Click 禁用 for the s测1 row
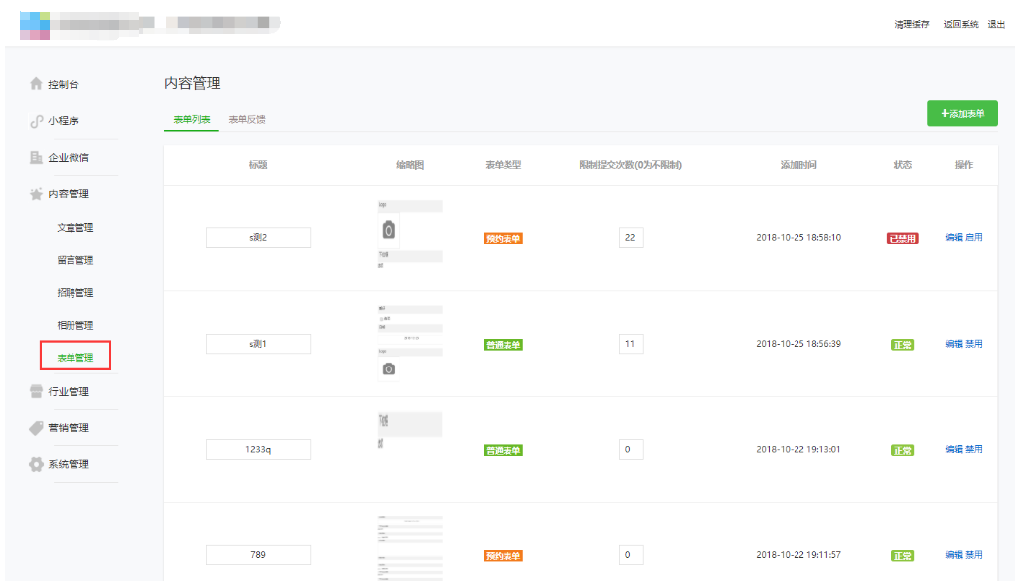The width and height of the screenshot is (1015, 587). (974, 344)
